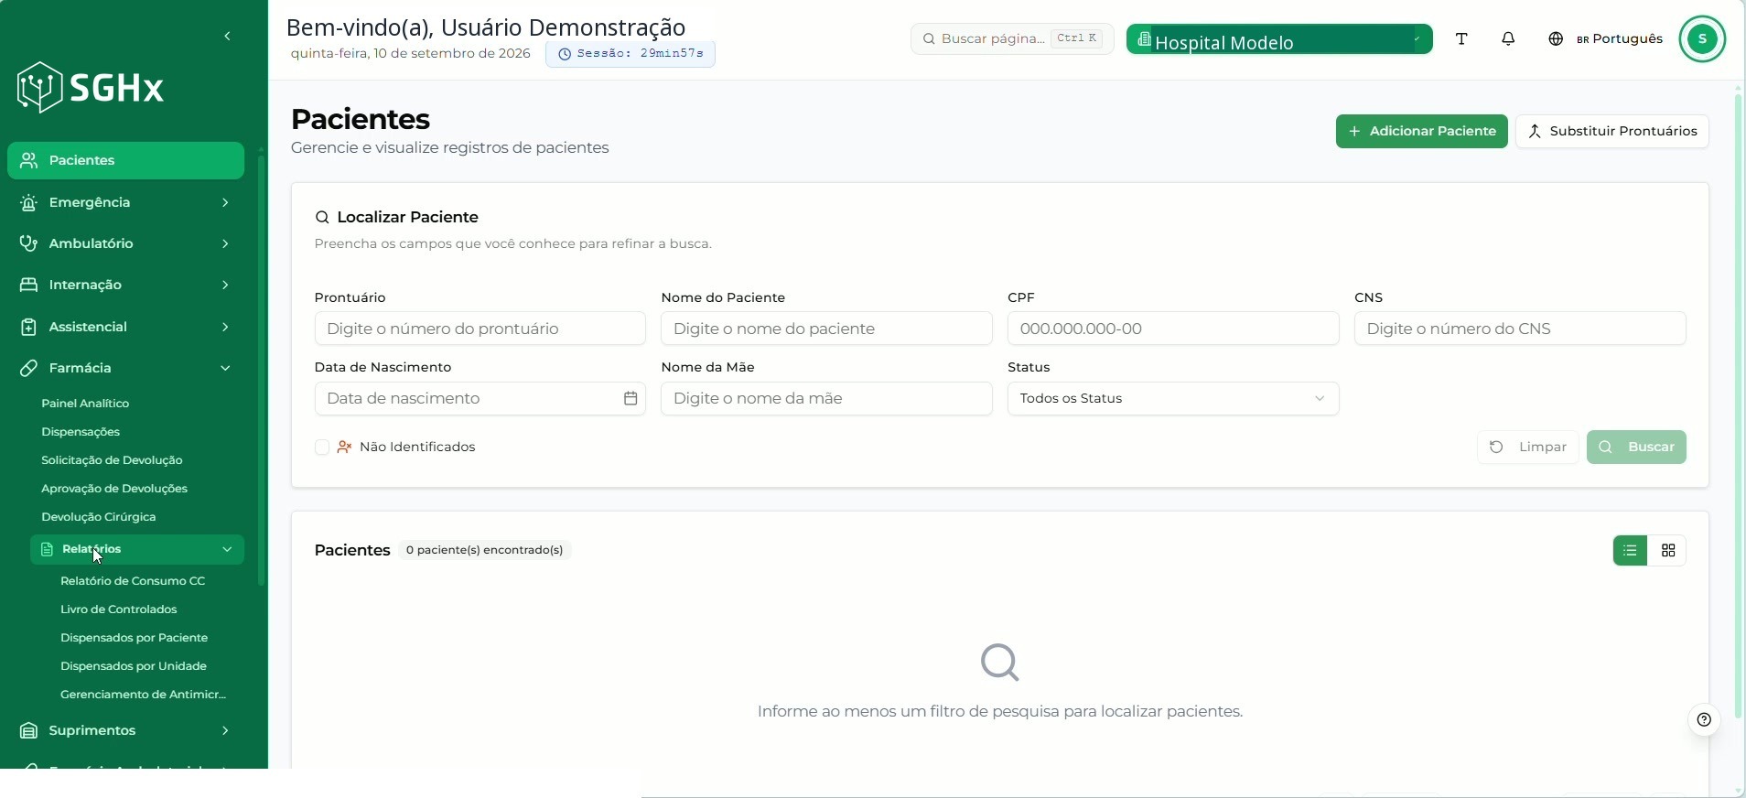
Task: Open Gerenciamento de Antimicr... report
Action: 143,695
